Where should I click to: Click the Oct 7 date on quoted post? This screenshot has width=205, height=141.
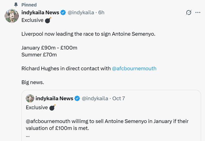pyautogui.click(x=119, y=99)
